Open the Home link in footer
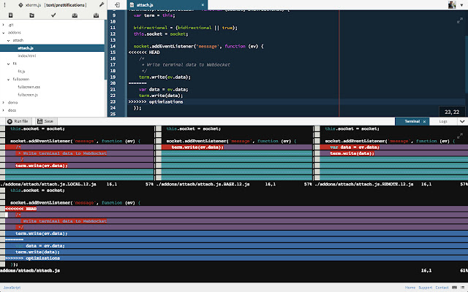 point(410,288)
